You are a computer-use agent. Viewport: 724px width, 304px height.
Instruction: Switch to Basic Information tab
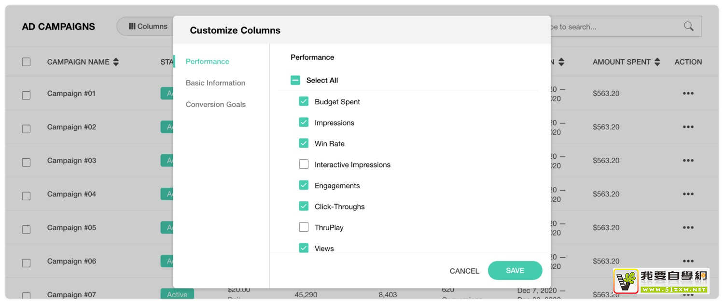215,83
